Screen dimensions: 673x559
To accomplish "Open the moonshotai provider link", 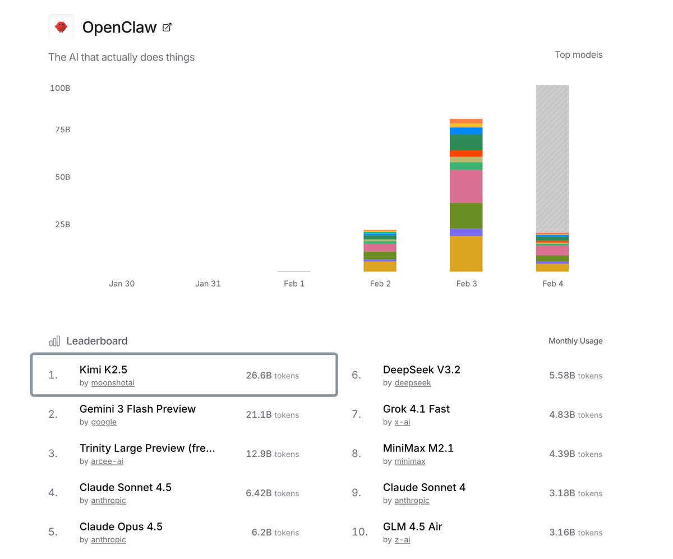I will pos(112,383).
